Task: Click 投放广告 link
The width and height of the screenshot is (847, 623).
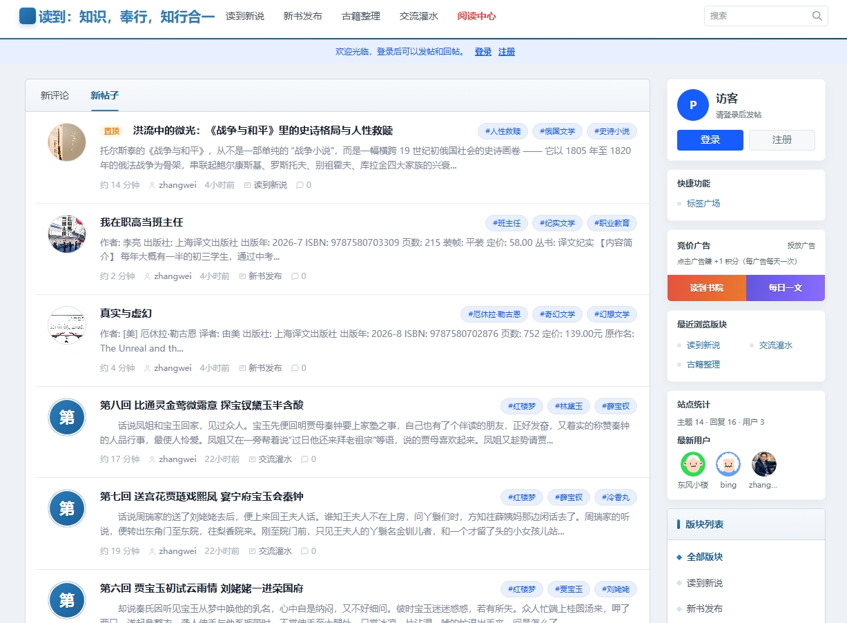Action: 801,245
